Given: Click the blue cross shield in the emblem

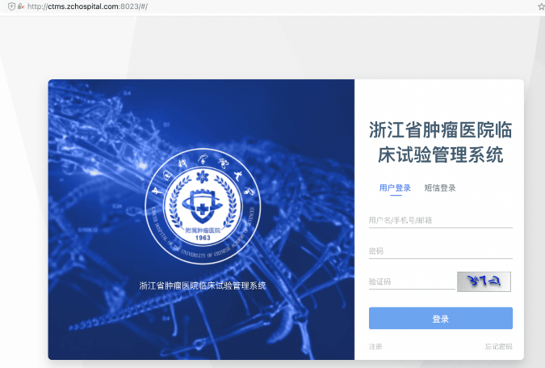Looking at the screenshot, I should [x=201, y=210].
